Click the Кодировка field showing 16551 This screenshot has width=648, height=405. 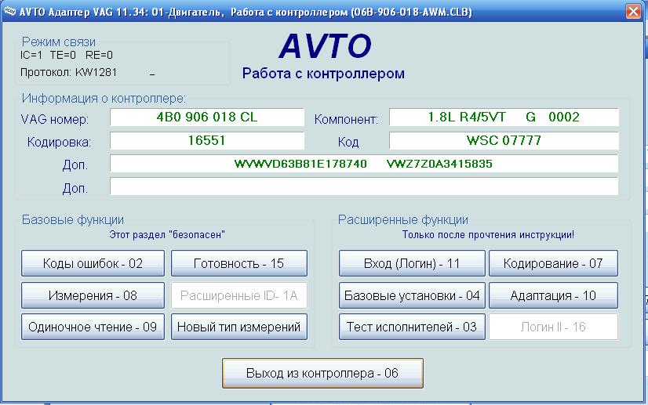pos(207,140)
